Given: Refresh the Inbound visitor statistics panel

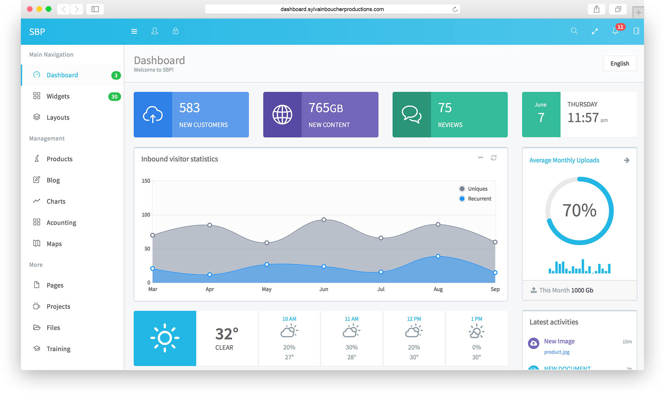Looking at the screenshot, I should click(494, 158).
